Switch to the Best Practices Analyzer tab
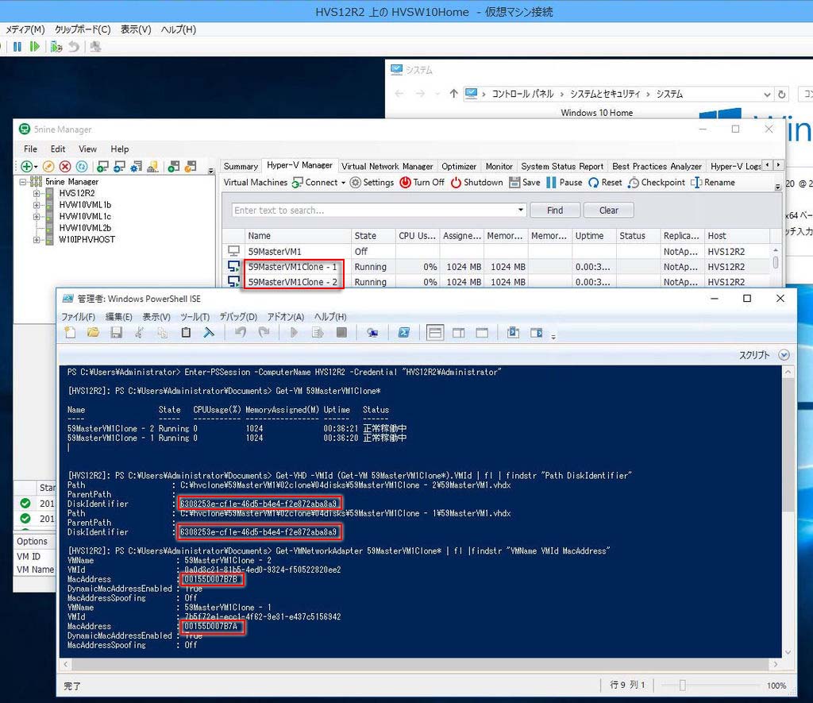 coord(657,166)
